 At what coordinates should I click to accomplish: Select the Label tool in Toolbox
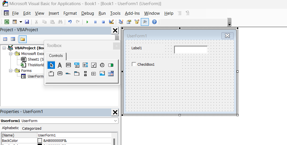[60, 65]
